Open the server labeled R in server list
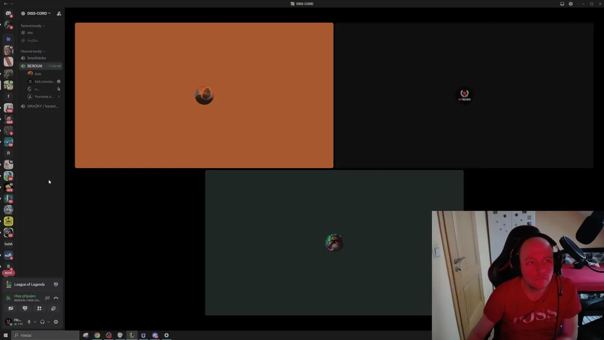Viewport: 604px width, 340px height. coord(8,153)
